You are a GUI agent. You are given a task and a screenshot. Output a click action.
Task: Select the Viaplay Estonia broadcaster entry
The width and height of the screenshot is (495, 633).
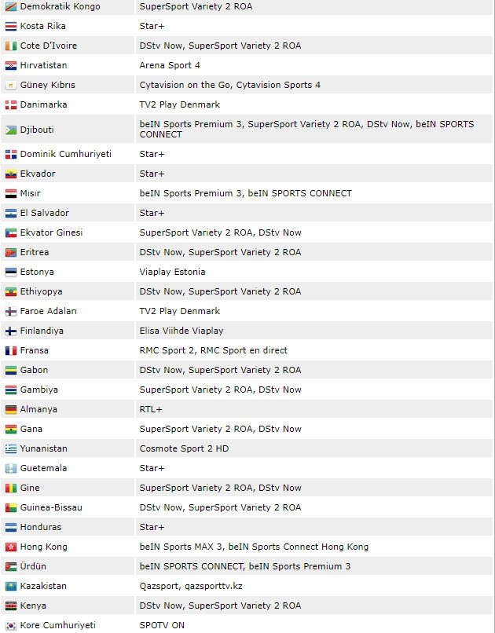click(172, 272)
